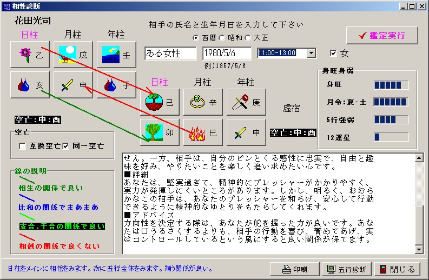
Task: Click the birth date field 1980/5/6
Action: tap(227, 53)
